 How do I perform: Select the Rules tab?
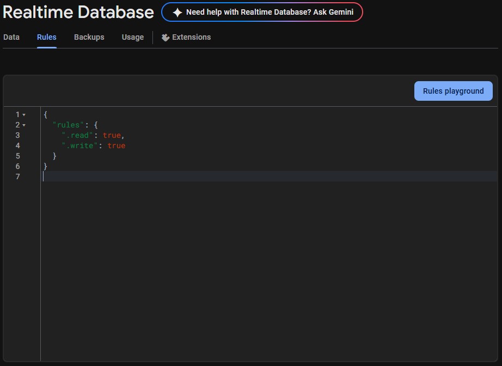pyautogui.click(x=47, y=37)
